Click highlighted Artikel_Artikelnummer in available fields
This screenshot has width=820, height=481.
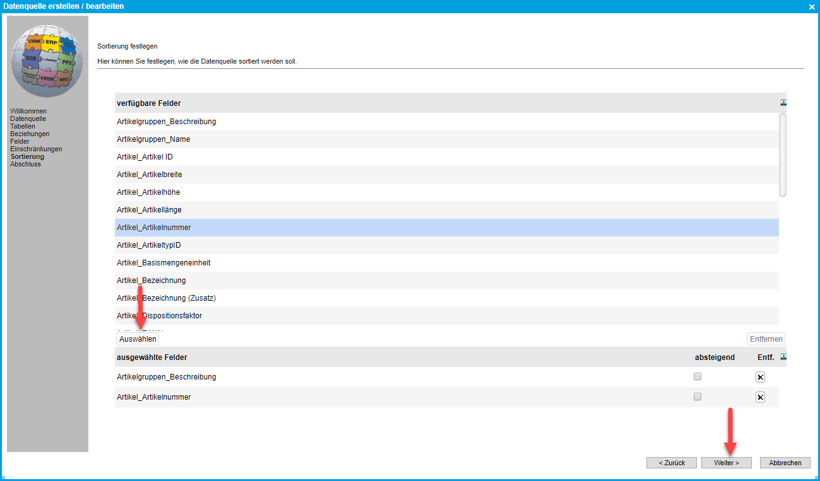coord(447,228)
